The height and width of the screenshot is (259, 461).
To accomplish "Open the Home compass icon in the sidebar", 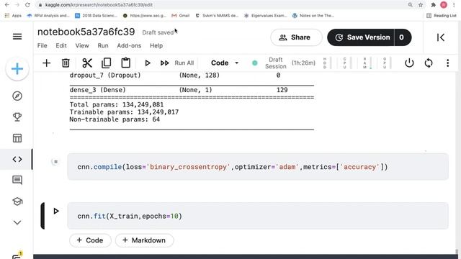I will pyautogui.click(x=17, y=96).
